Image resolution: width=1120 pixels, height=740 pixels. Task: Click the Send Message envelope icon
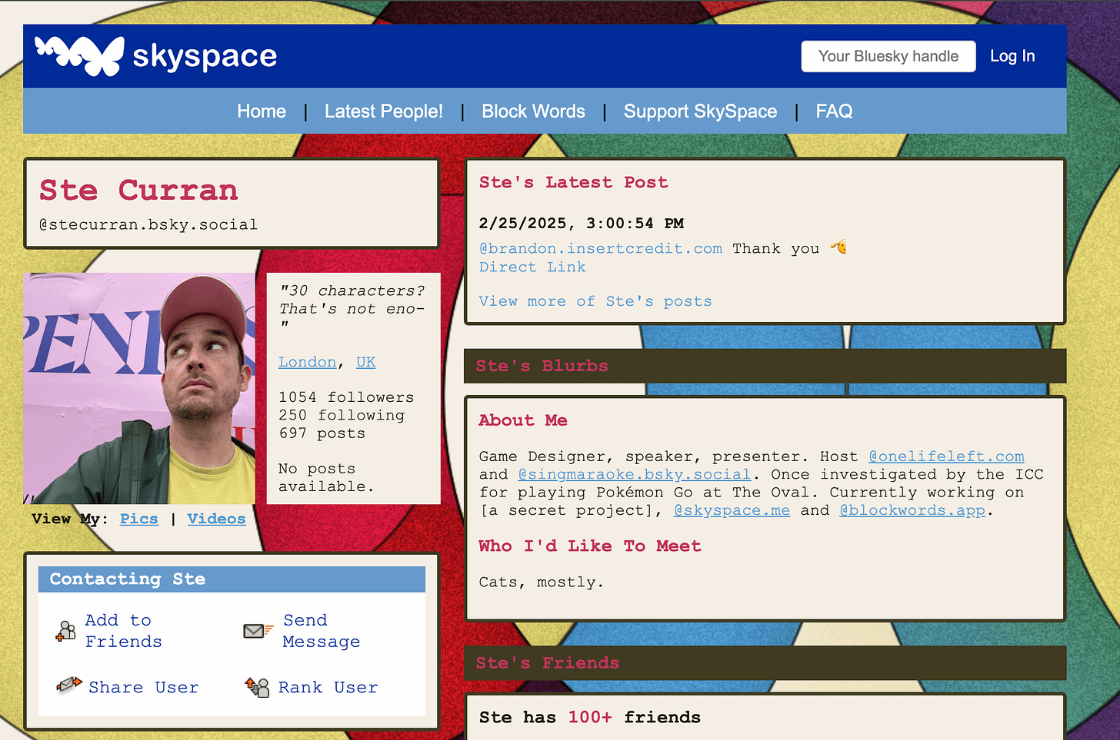[258, 631]
